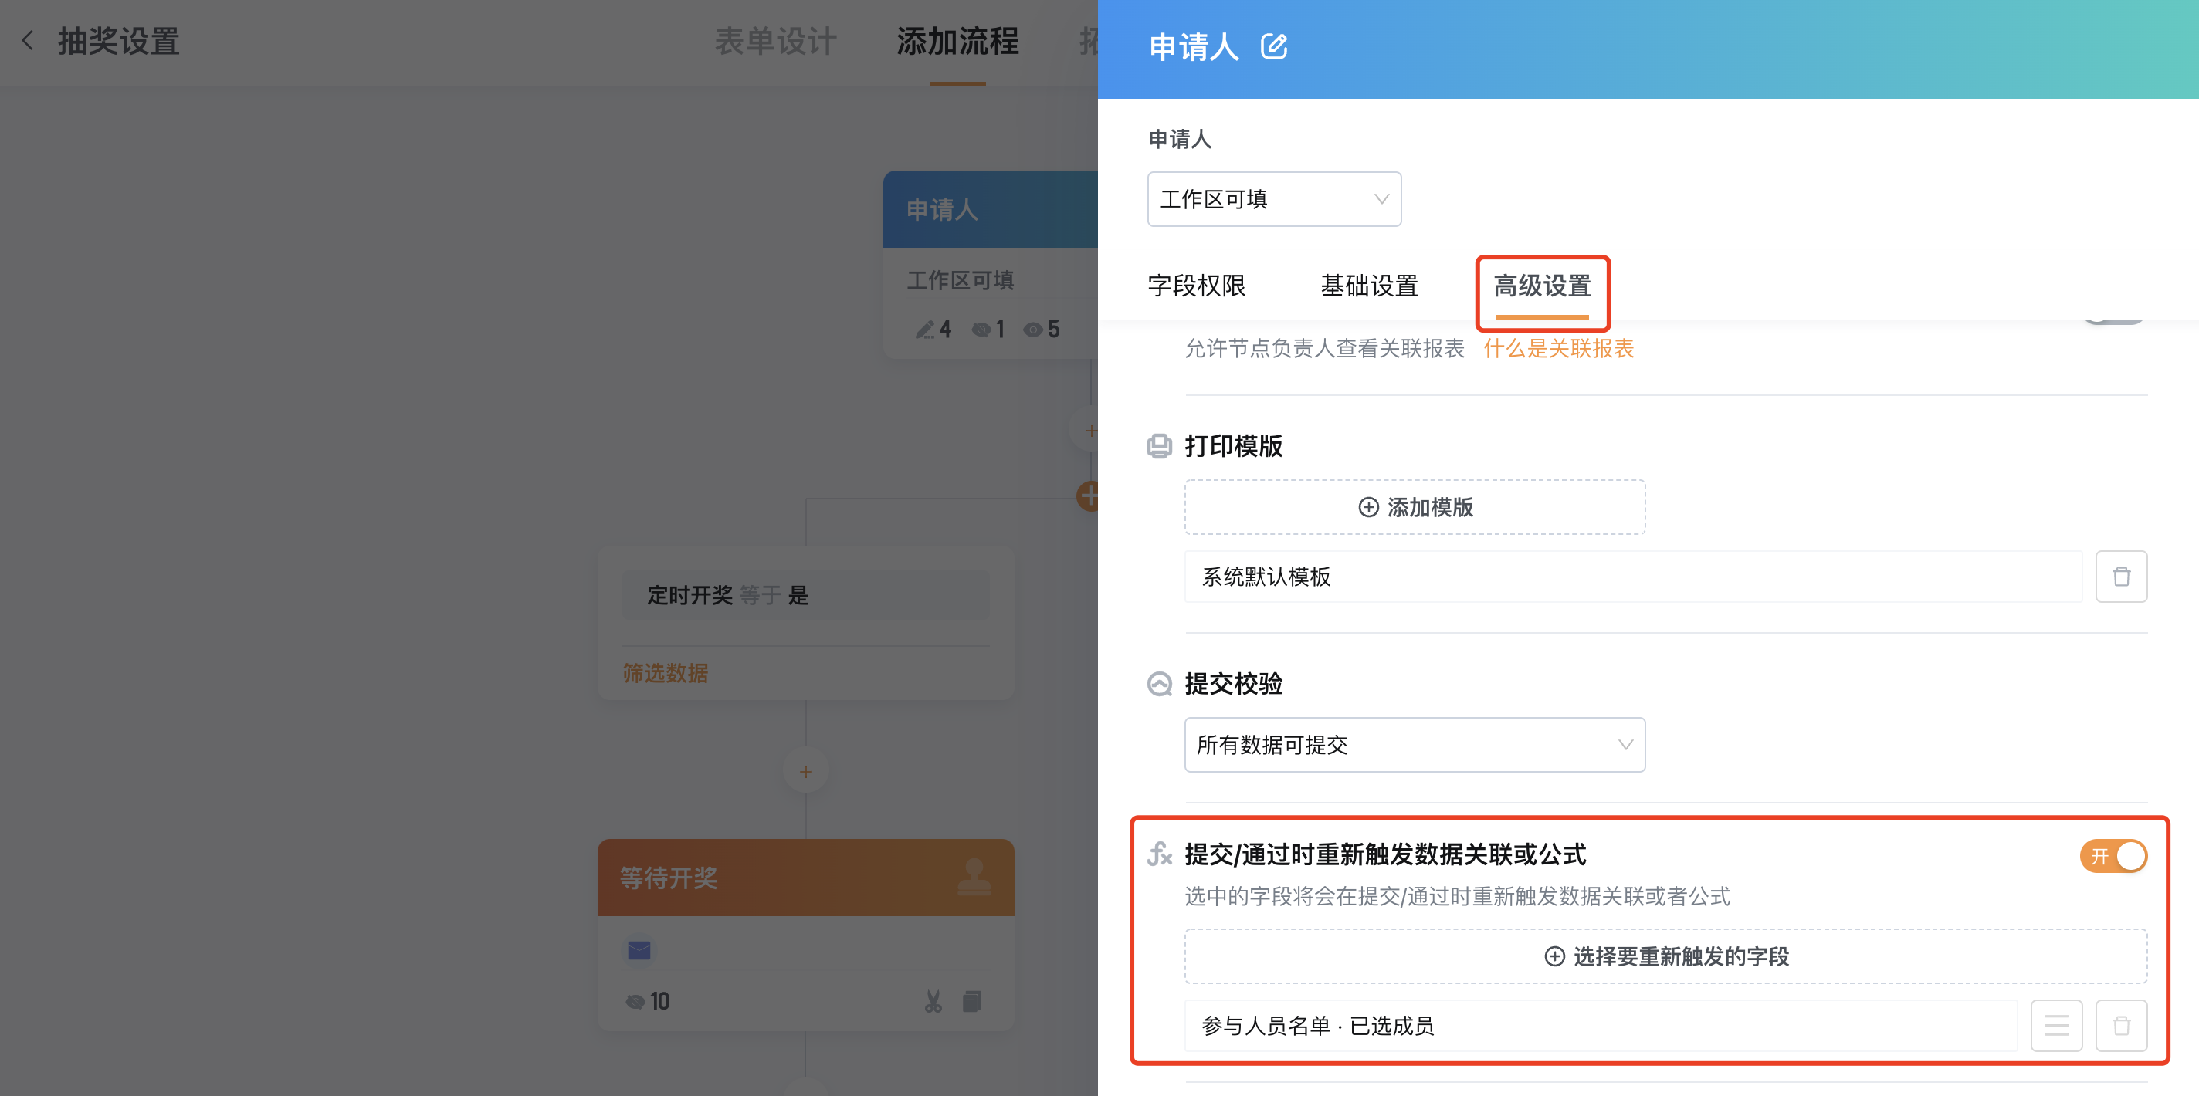Click 提交/通过时重新触发数据关联或公式 heading
Image resolution: width=2199 pixels, height=1096 pixels.
point(1384,854)
